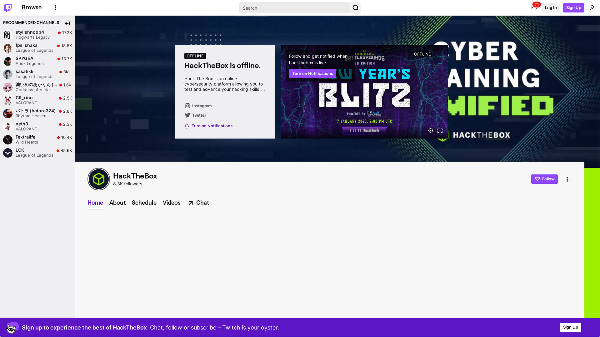Click the Twitter link text
600x337 pixels.
pyautogui.click(x=199, y=115)
